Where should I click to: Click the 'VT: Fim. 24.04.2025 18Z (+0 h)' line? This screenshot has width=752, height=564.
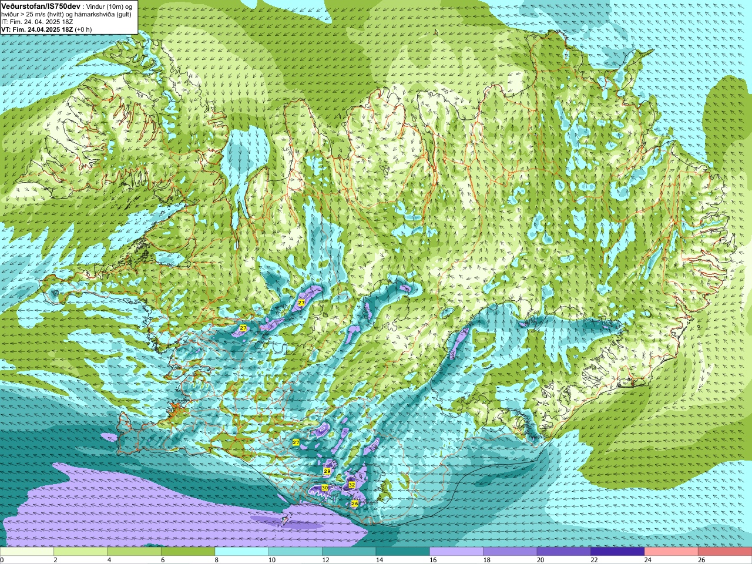(46, 29)
